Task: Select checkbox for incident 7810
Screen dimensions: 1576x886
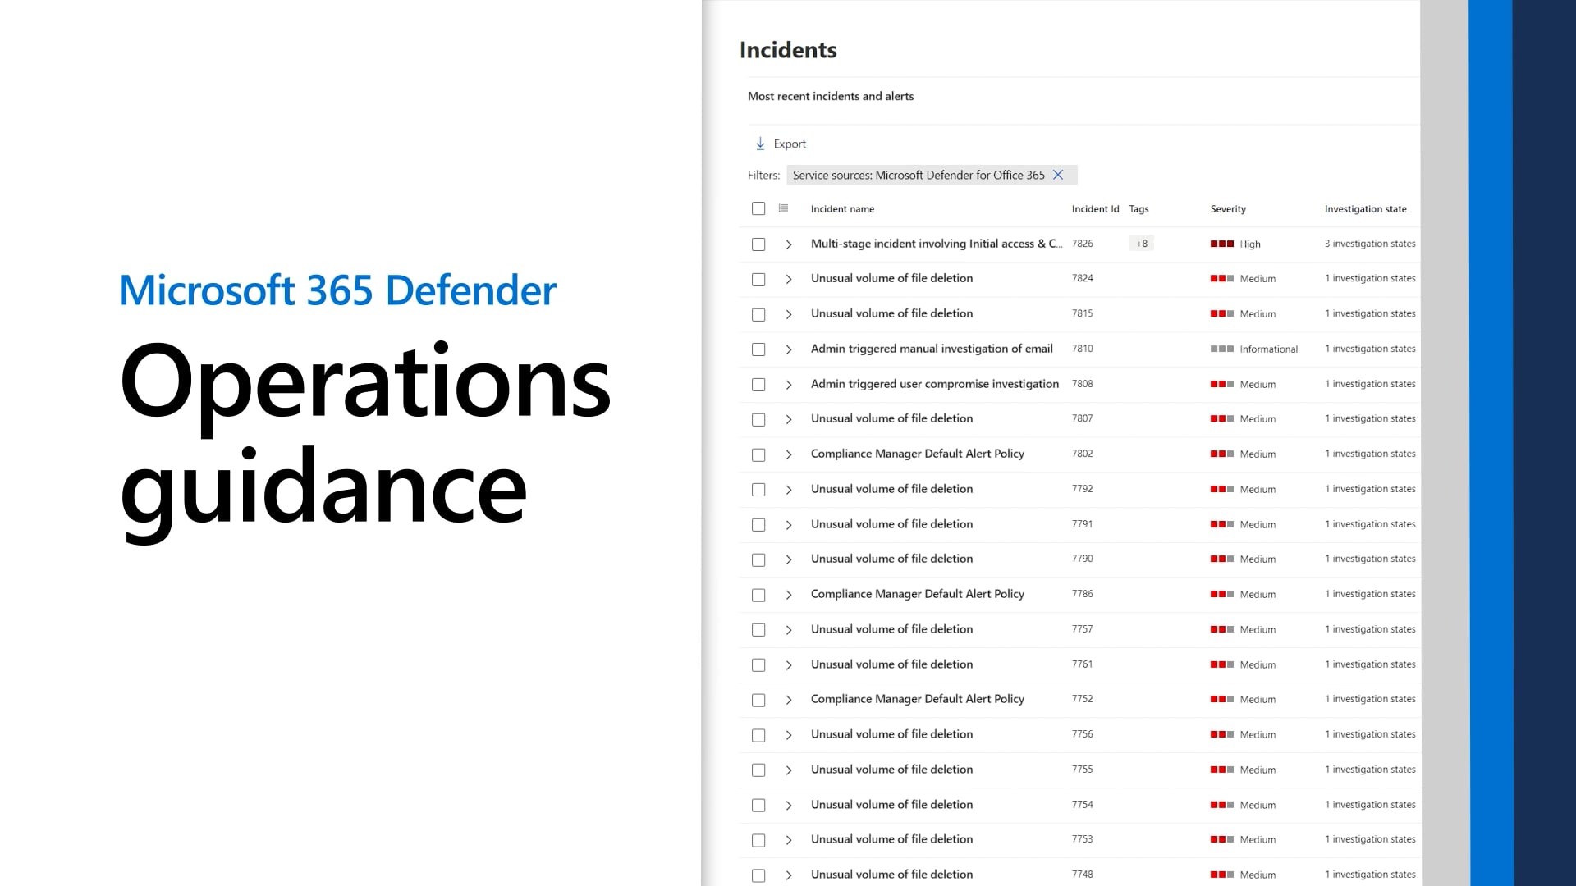Action: pos(758,349)
